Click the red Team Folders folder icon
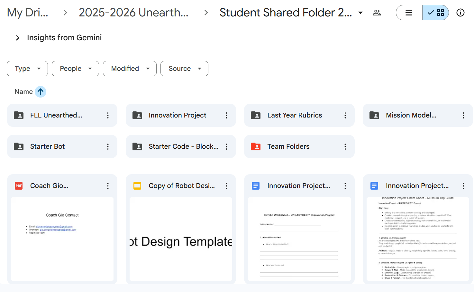The image size is (474, 292). (256, 146)
